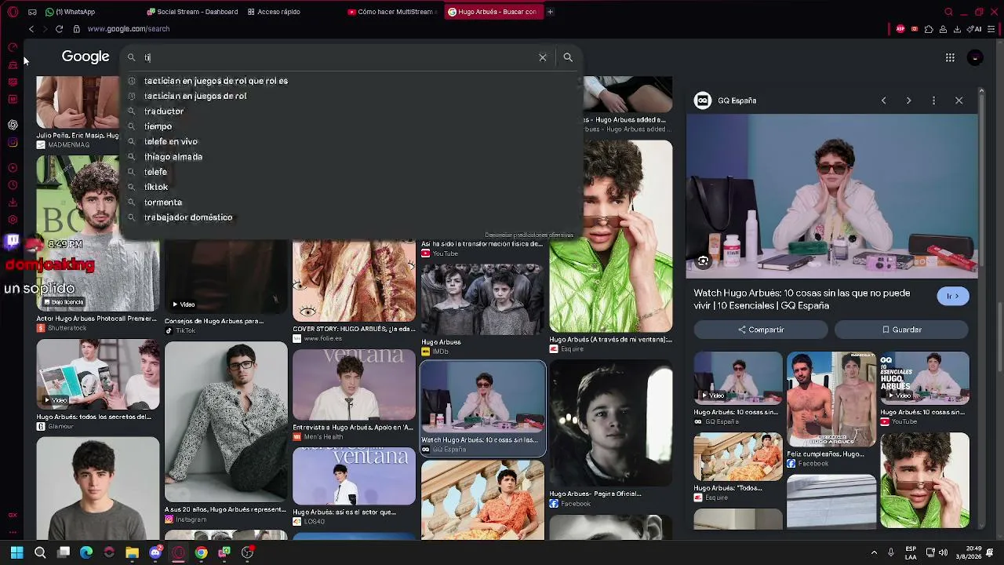Switch to Cómo hacer MultiStream YouTube tab
Screen dimensions: 1004x565
[392, 12]
